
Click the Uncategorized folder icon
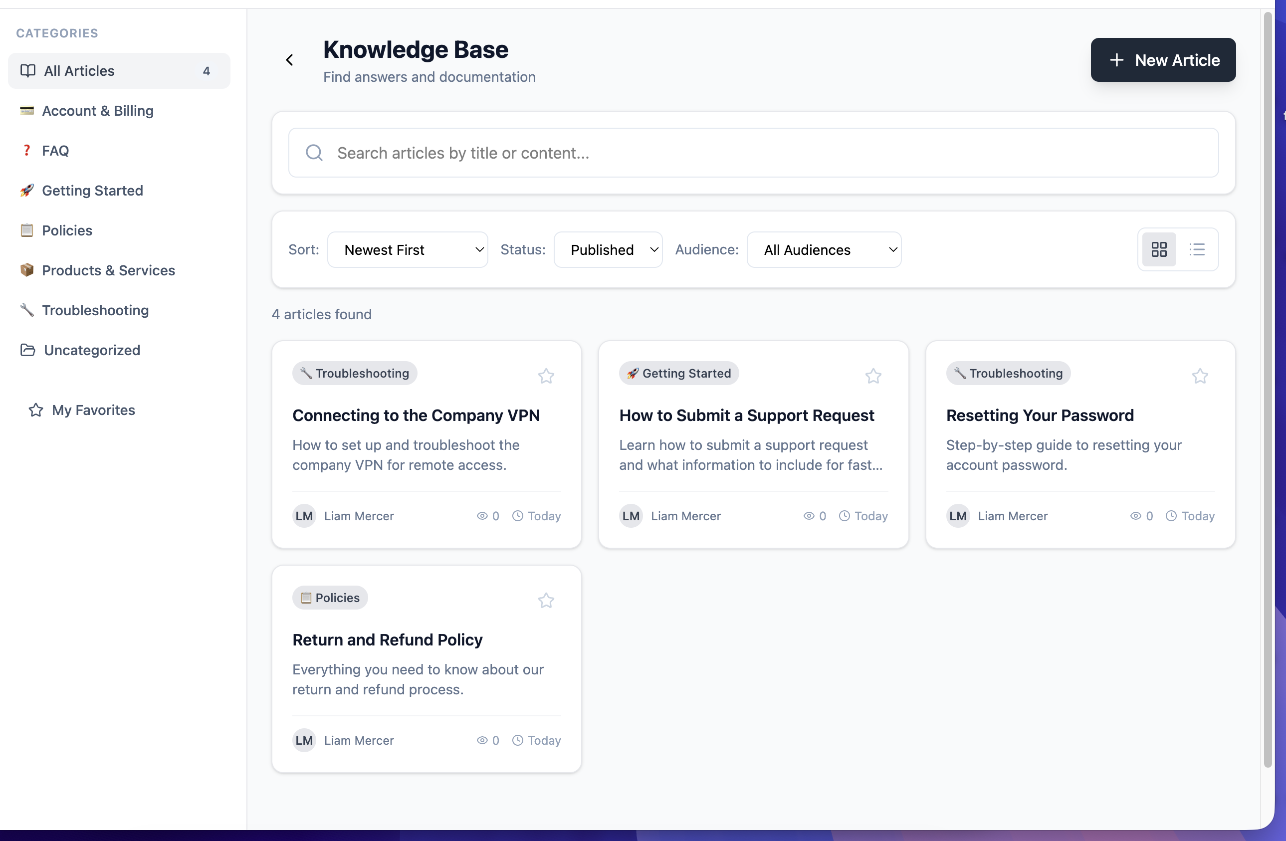tap(28, 350)
